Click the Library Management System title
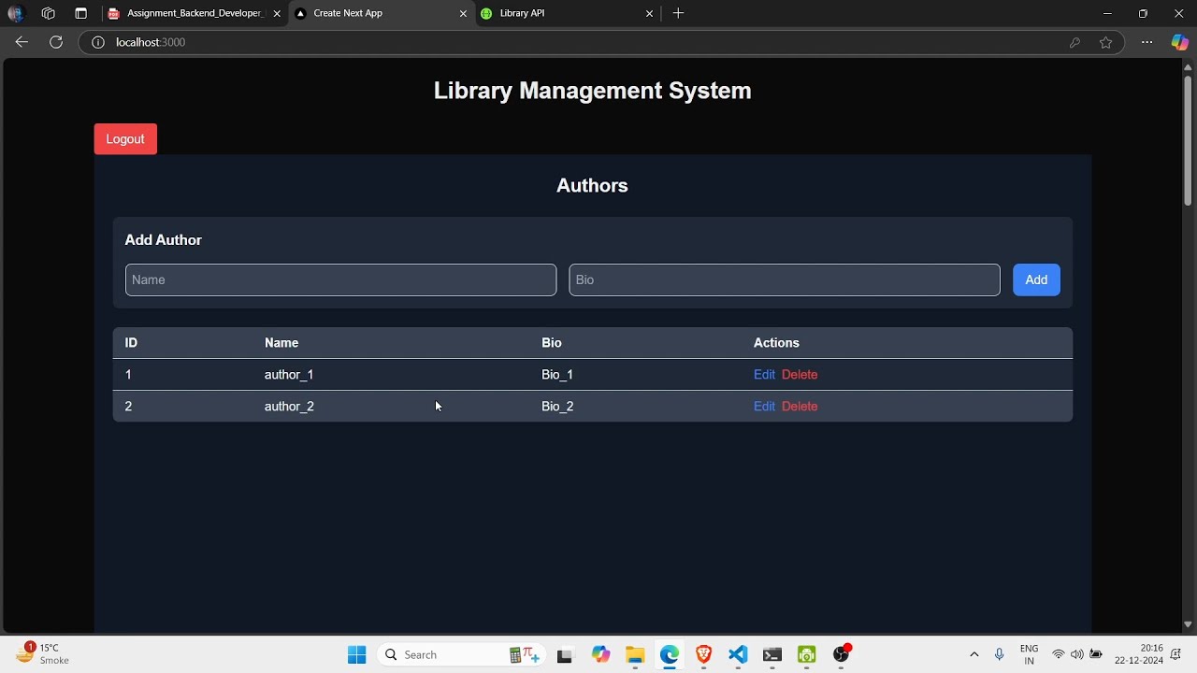The width and height of the screenshot is (1197, 673). [592, 91]
